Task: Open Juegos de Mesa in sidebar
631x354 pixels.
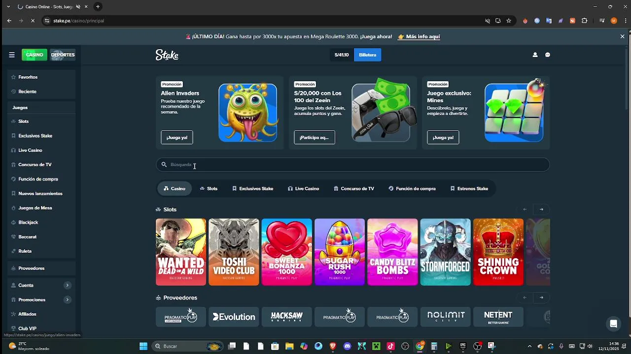Action: tap(42, 208)
